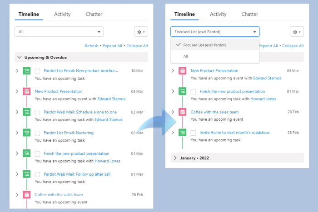Switch to Activity tab in the left panel
This screenshot has width=318, height=212.
(62, 14)
